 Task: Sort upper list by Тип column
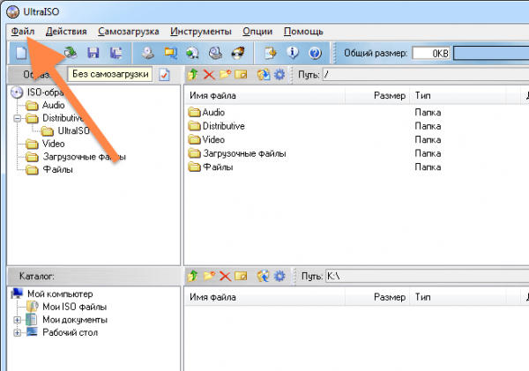[458, 96]
